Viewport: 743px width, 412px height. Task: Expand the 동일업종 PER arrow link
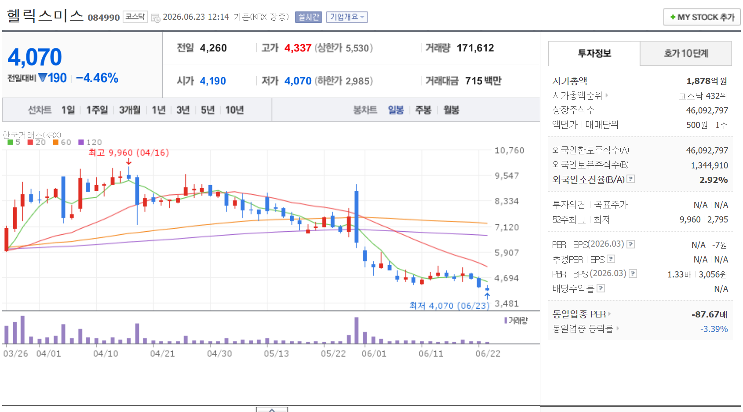coord(609,314)
